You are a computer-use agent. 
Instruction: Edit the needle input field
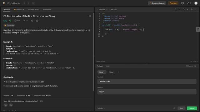147,92
